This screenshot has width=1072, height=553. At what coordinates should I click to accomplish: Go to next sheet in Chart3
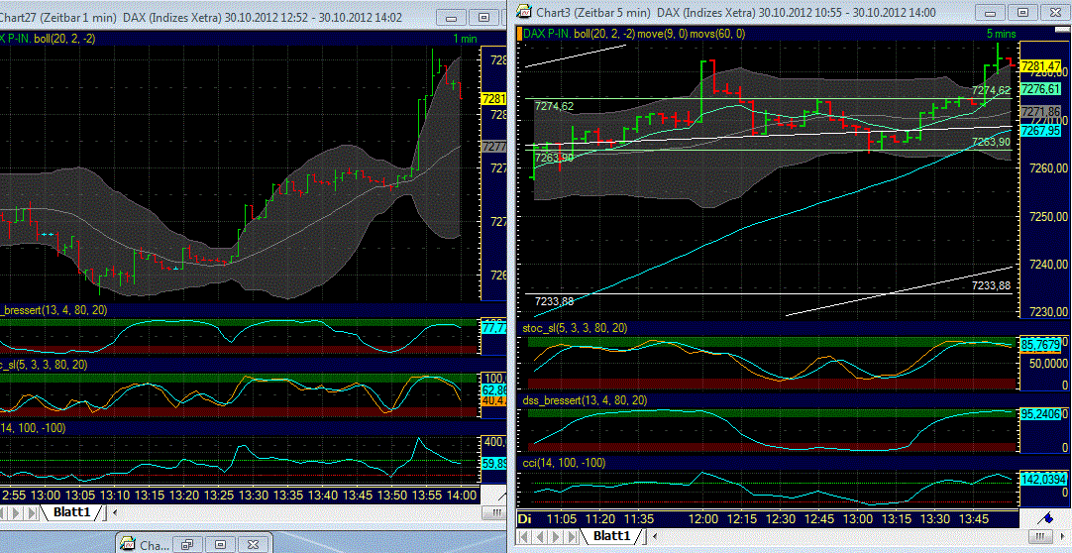[555, 535]
